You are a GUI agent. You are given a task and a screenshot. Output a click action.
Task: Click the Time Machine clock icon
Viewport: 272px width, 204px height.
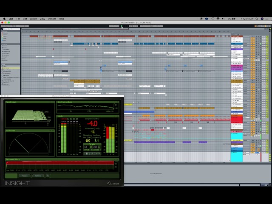(212, 19)
